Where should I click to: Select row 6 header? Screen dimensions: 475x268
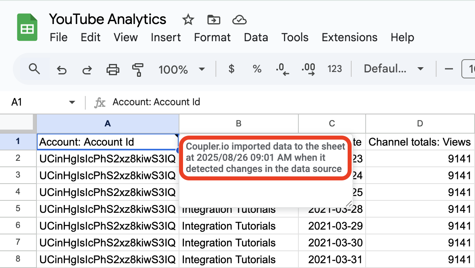pos(18,225)
